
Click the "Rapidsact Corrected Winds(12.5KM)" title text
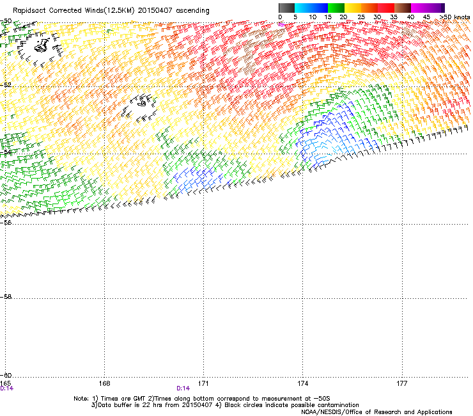pos(74,11)
